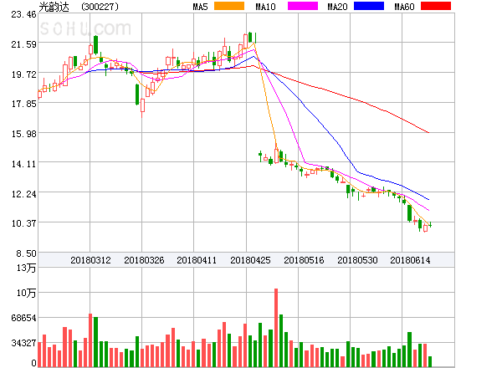Click the blue MA20 legend swatch

click(369, 6)
